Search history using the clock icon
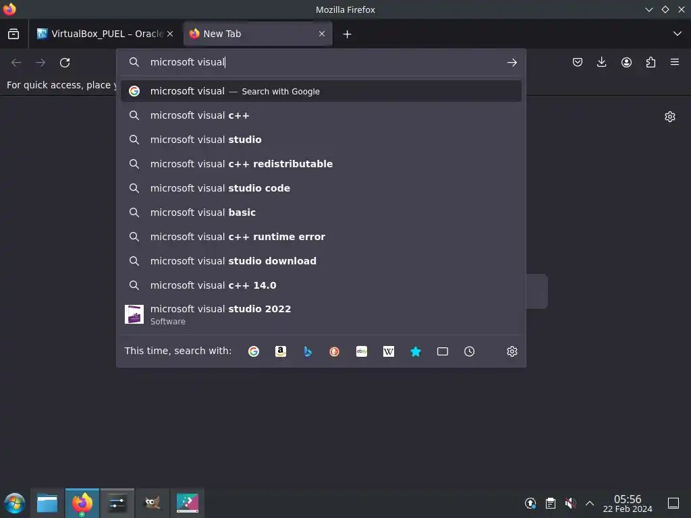The height and width of the screenshot is (518, 691). click(x=470, y=351)
